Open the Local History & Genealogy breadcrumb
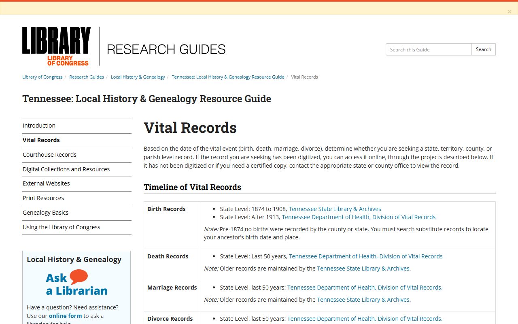Viewport: 518px width, 324px height. tap(138, 77)
